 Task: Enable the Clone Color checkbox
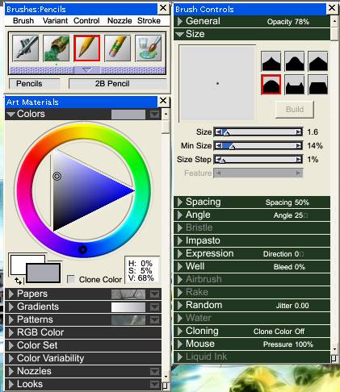pyautogui.click(x=71, y=279)
